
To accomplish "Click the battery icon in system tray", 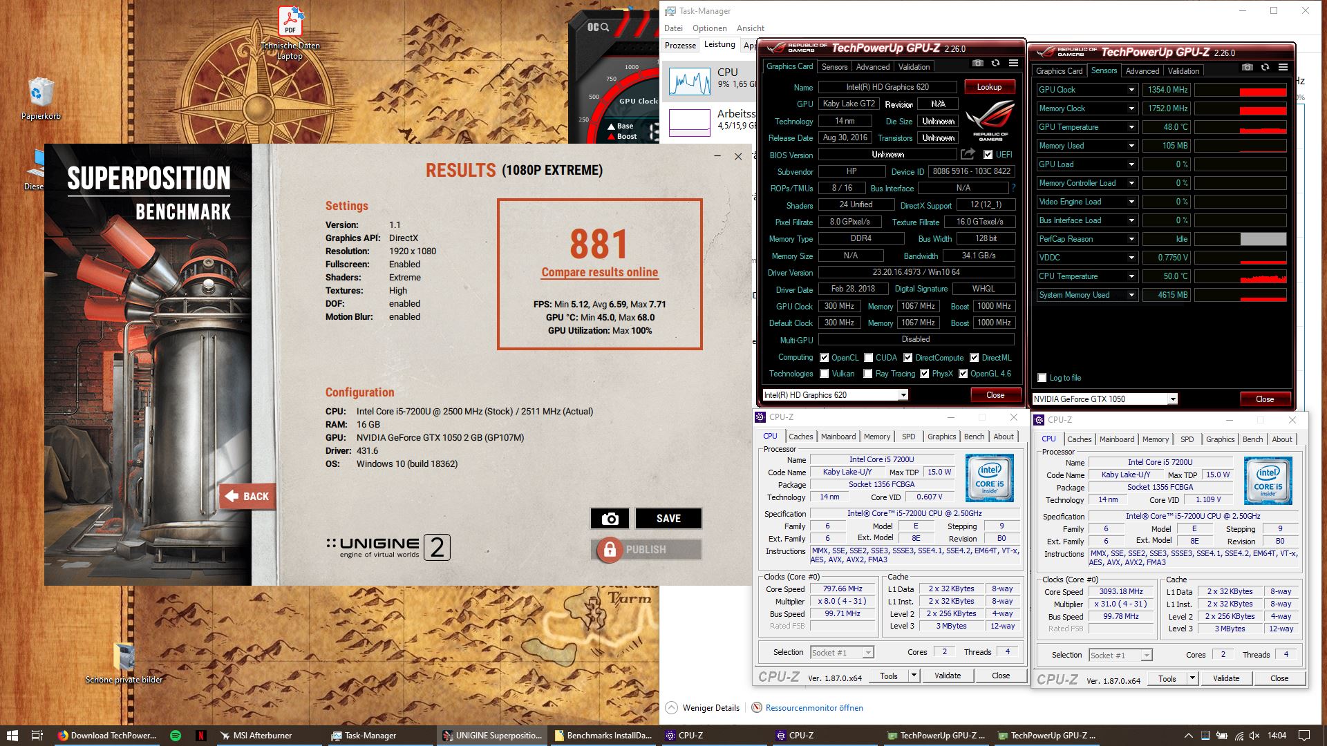I will coord(1222,736).
